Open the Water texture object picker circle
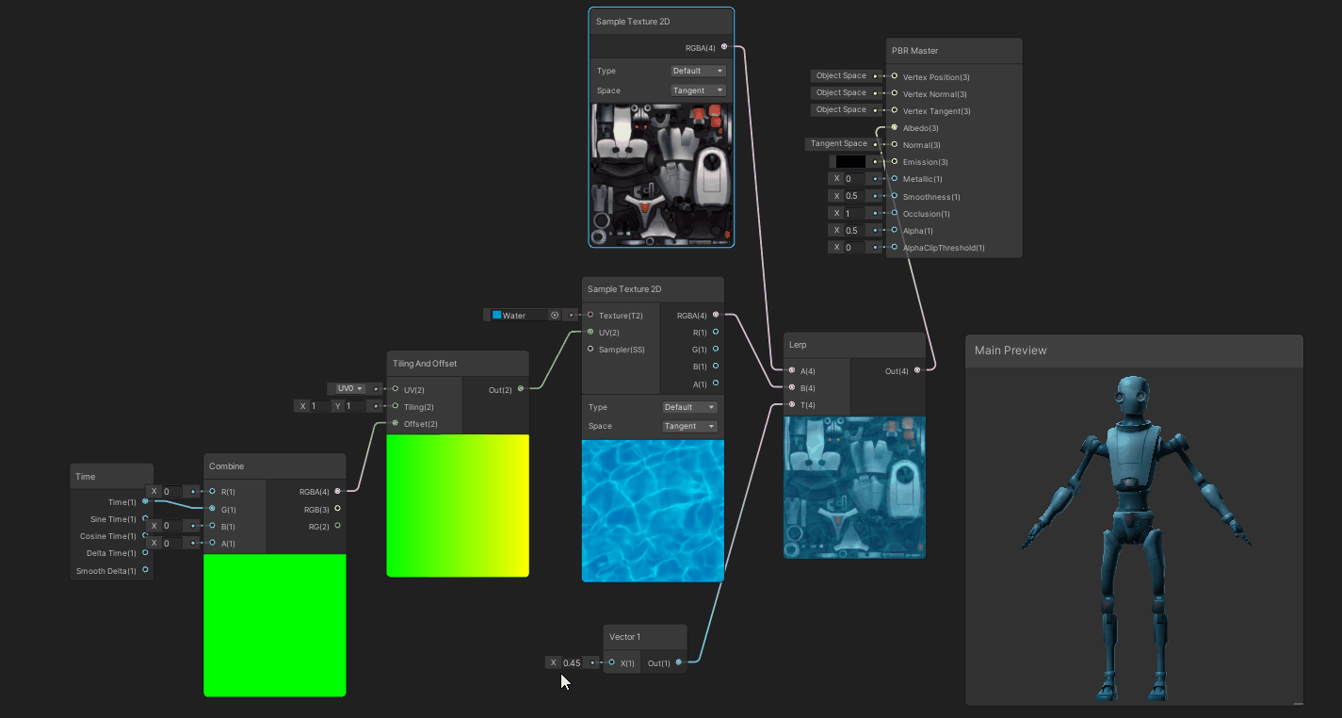The width and height of the screenshot is (1342, 718). (555, 315)
